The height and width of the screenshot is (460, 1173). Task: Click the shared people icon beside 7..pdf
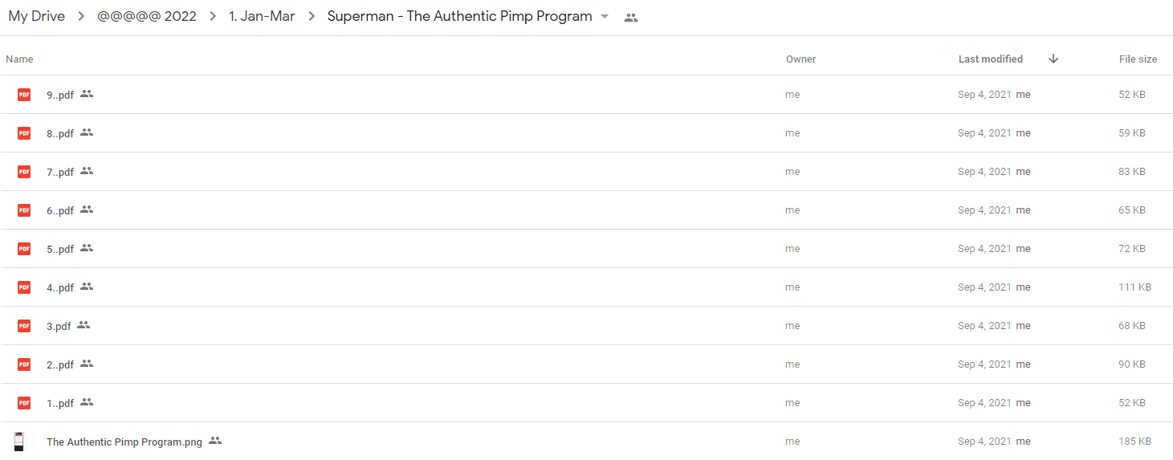tap(87, 171)
